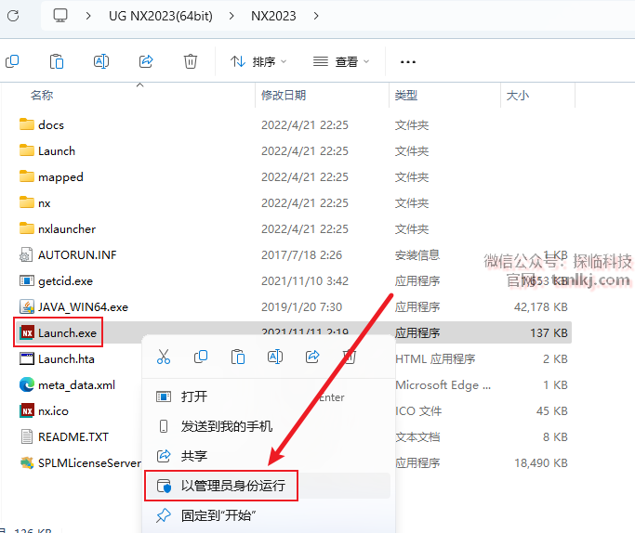This screenshot has width=635, height=533.
Task: Click the AUTORUN.INF file icon
Action: [26, 254]
